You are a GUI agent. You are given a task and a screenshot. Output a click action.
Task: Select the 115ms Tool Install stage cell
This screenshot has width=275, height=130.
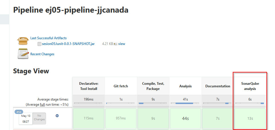point(89,118)
